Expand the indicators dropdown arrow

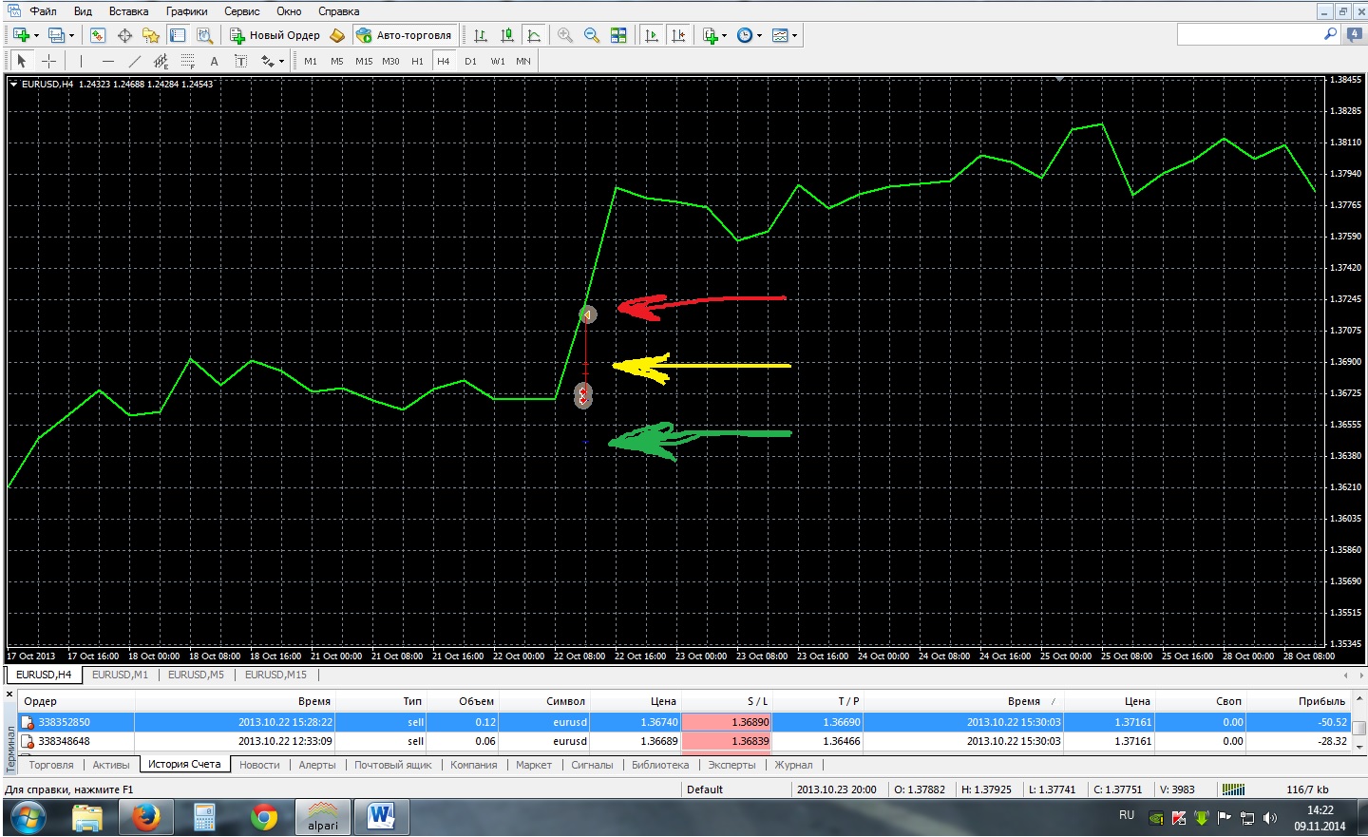(725, 35)
